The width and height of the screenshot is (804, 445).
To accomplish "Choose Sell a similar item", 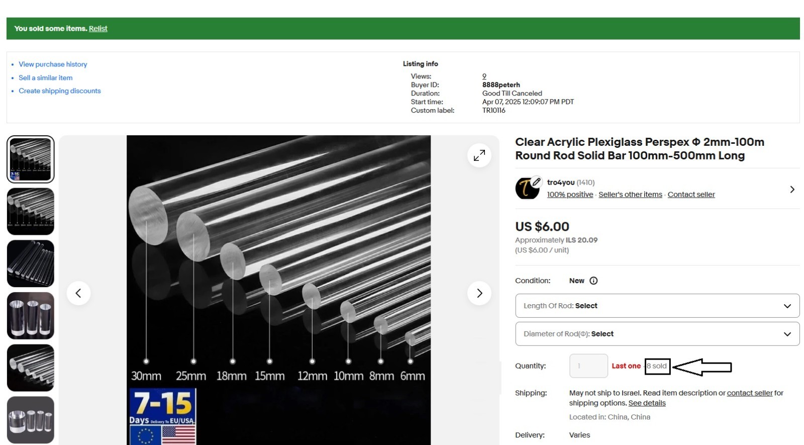I will pos(45,78).
